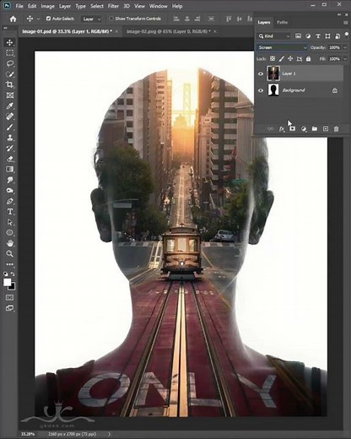The width and height of the screenshot is (351, 439).
Task: Delete layer using the trash icon
Action: [336, 129]
